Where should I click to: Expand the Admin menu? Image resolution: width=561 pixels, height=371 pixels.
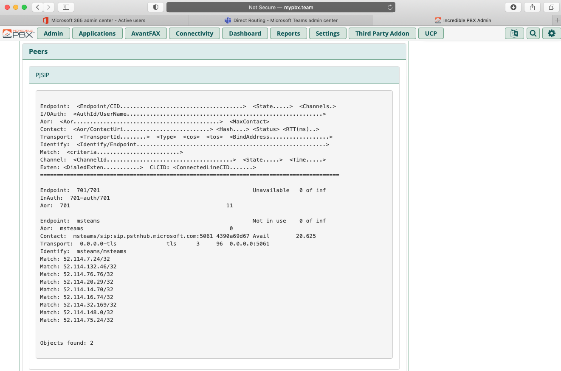coord(53,33)
